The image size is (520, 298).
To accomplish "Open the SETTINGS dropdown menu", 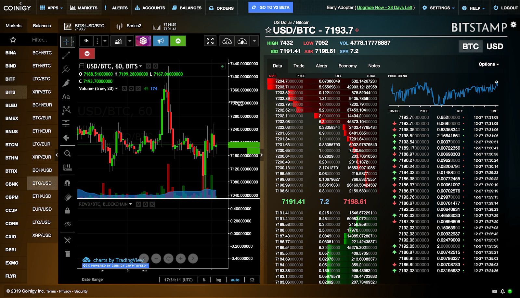I will 438,8.
